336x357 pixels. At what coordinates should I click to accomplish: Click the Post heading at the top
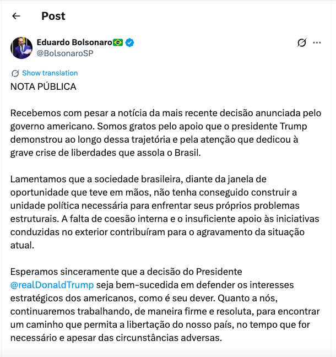(x=53, y=16)
